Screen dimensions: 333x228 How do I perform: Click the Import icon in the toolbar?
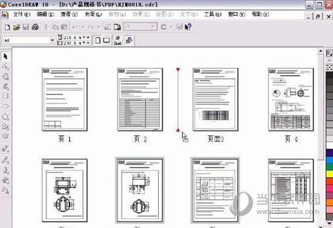pyautogui.click(x=108, y=27)
